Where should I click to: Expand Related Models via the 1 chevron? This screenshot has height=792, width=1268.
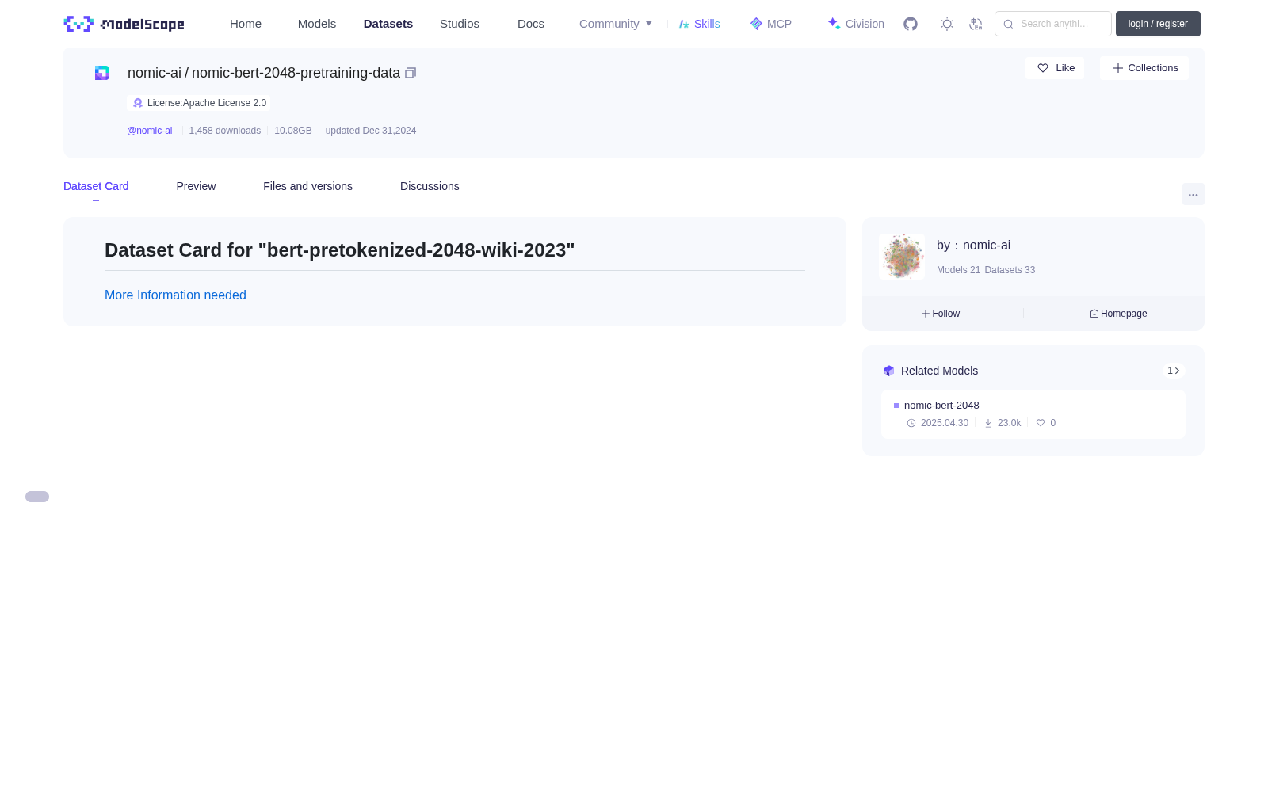coord(1174,371)
